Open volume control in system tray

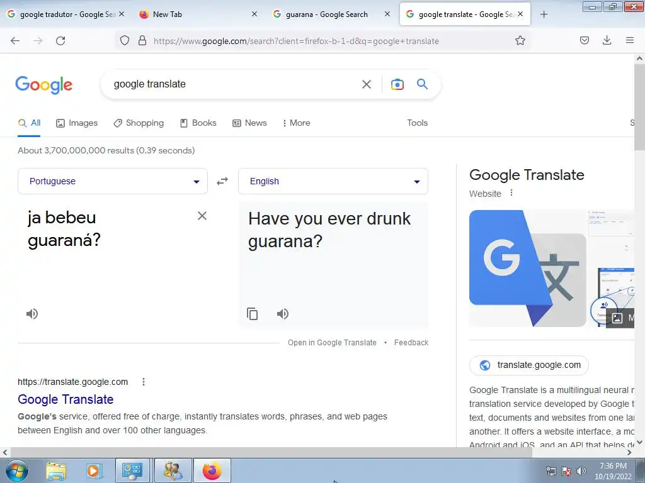[581, 471]
